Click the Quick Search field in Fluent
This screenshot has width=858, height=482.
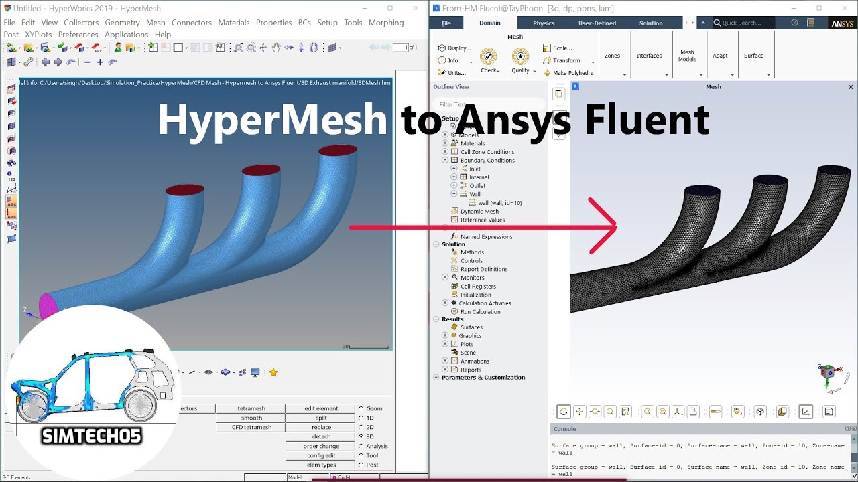744,23
